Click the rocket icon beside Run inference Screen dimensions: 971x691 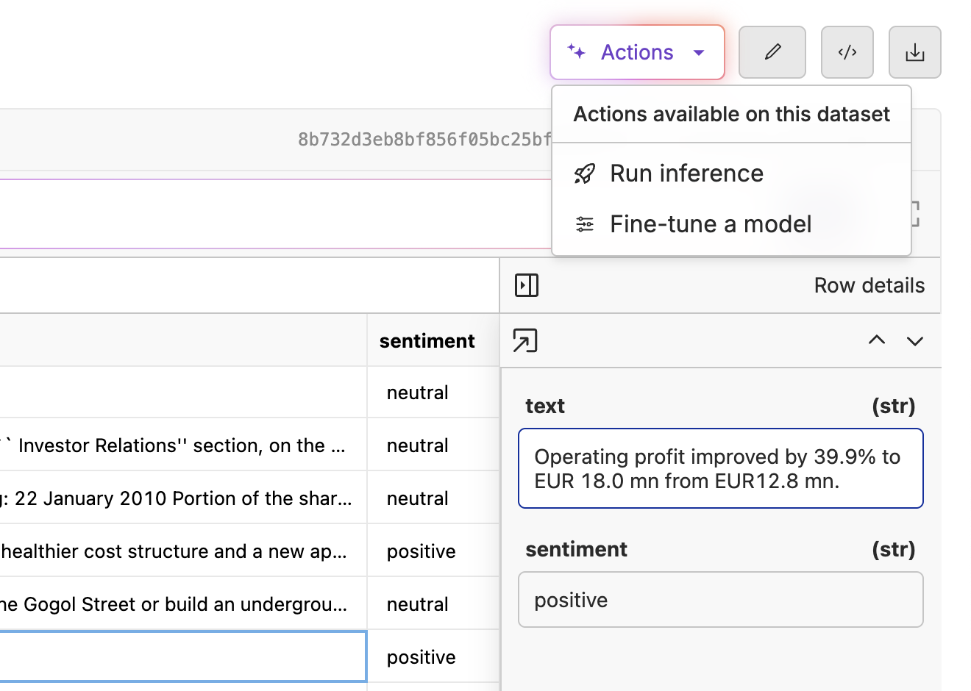(585, 173)
